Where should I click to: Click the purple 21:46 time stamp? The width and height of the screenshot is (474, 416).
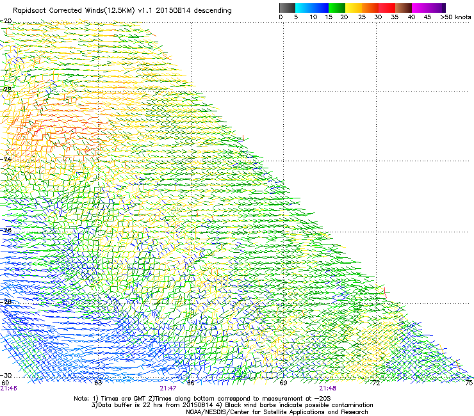tap(9, 388)
